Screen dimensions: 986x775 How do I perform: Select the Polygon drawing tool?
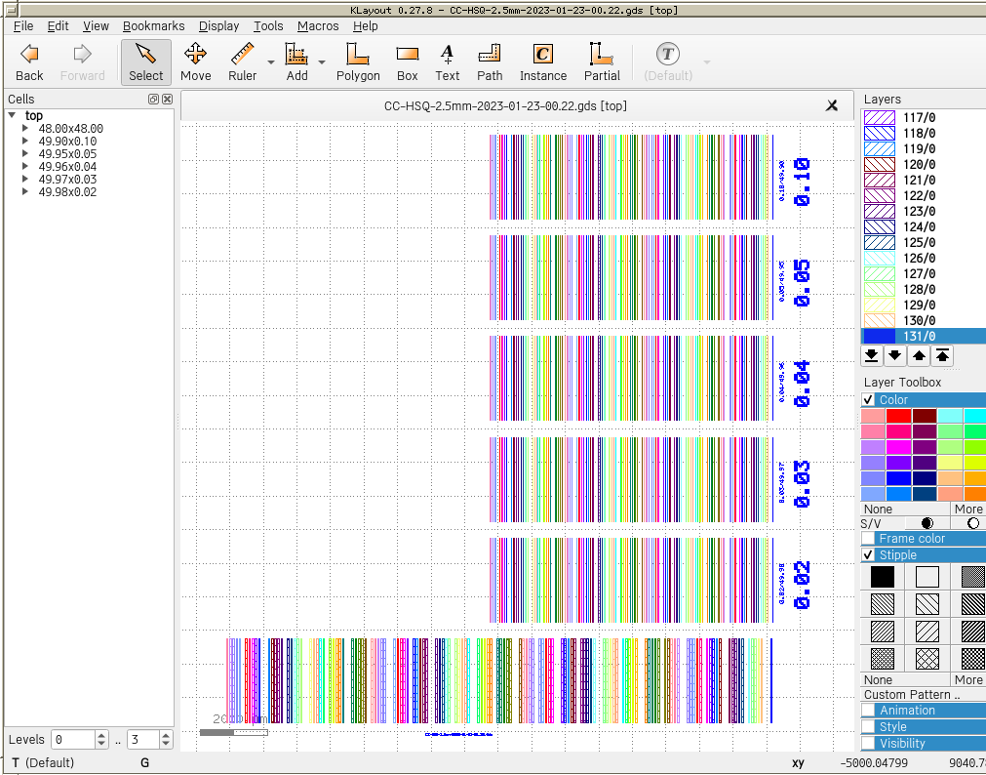pyautogui.click(x=358, y=61)
